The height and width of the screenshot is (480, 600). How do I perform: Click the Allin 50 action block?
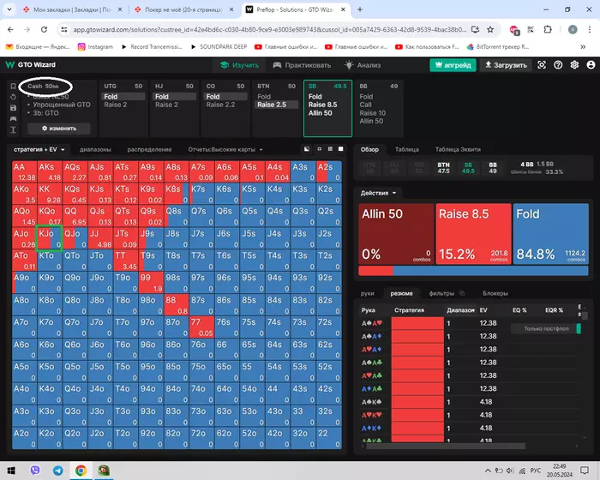396,233
